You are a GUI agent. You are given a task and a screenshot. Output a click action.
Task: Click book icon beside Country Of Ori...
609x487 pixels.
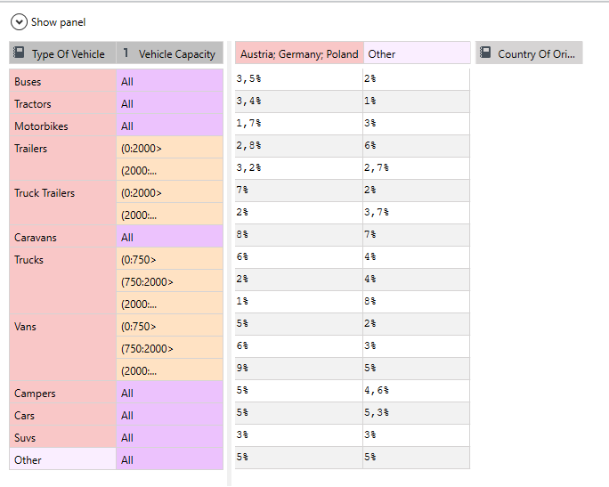coord(485,53)
